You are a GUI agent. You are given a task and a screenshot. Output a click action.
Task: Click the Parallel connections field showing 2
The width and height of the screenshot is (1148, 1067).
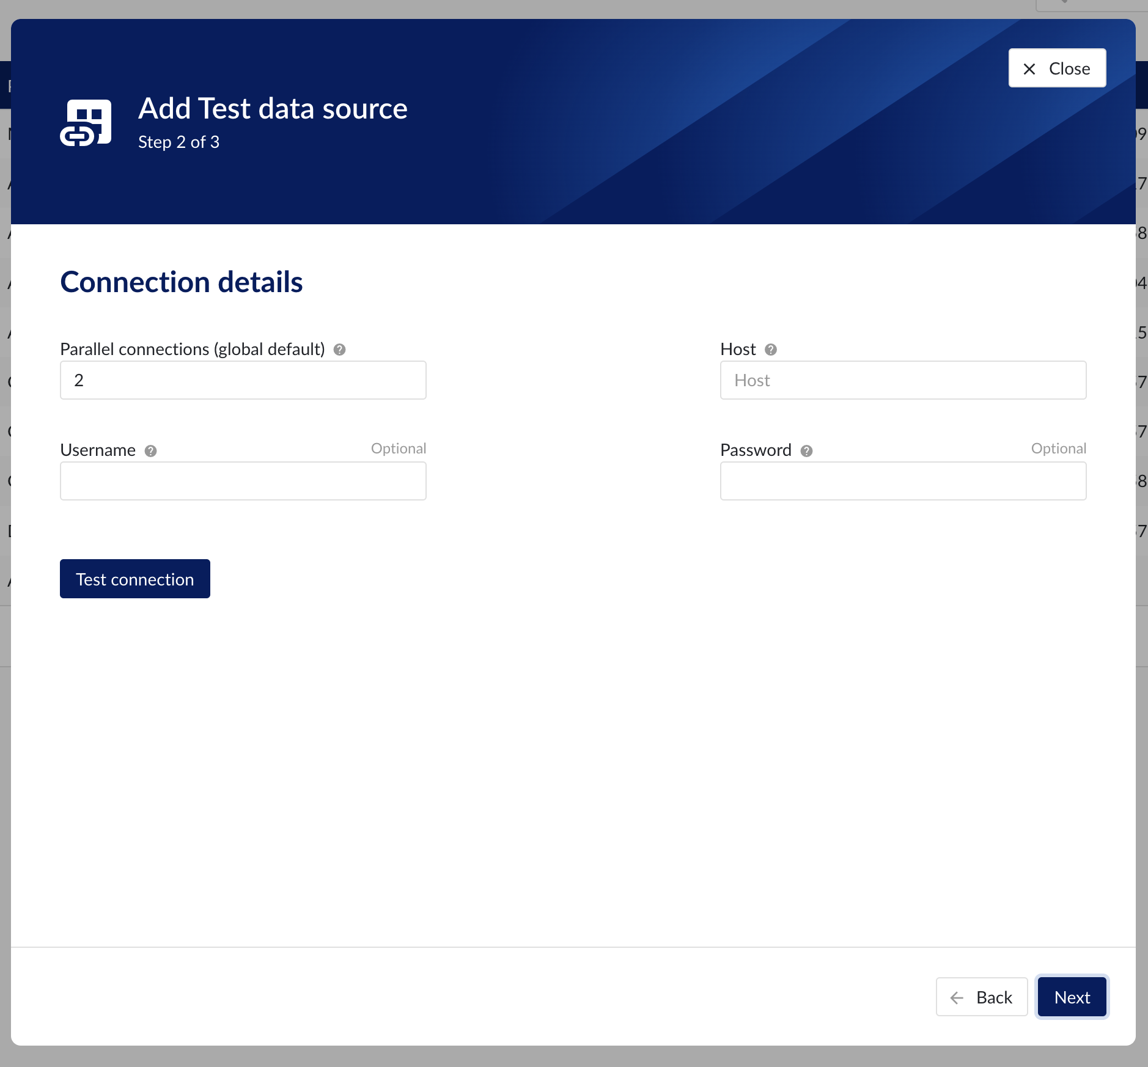(x=243, y=380)
